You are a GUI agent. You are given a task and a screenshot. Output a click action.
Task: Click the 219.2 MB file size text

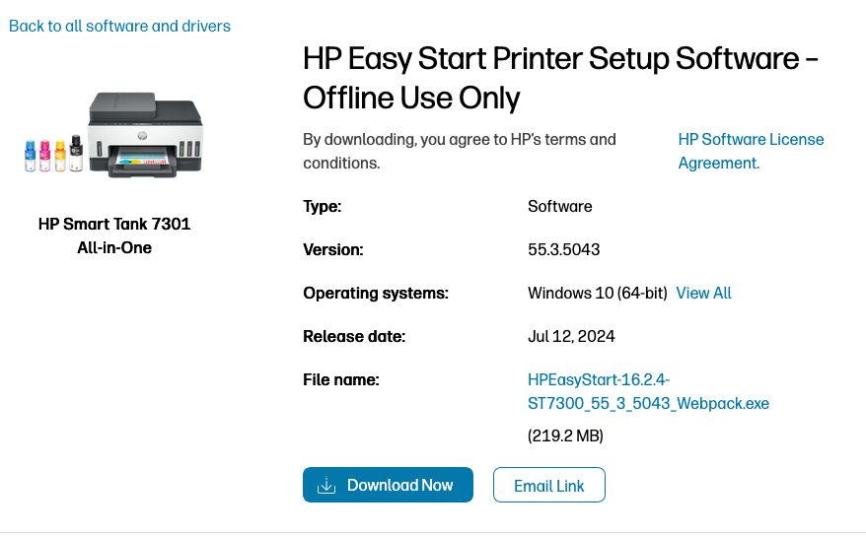(x=565, y=435)
